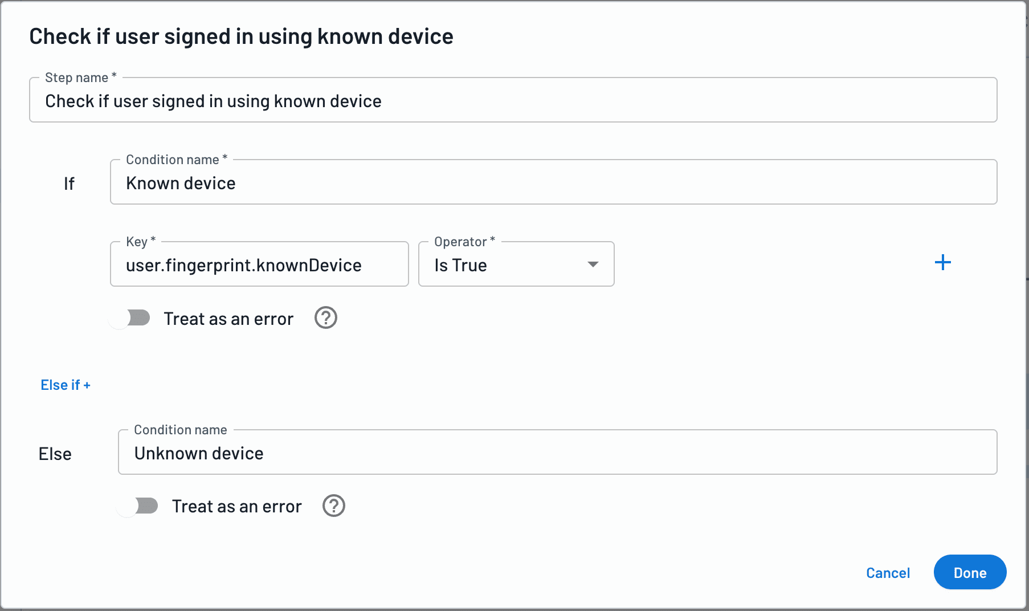This screenshot has height=611, width=1029.
Task: Click the add condition plus icon on the right
Action: click(x=943, y=262)
